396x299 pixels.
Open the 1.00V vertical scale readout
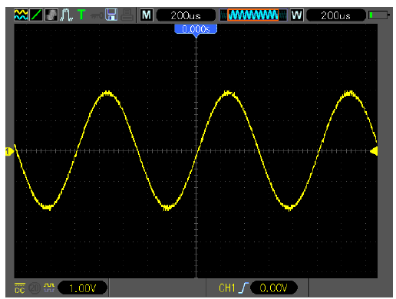point(83,288)
